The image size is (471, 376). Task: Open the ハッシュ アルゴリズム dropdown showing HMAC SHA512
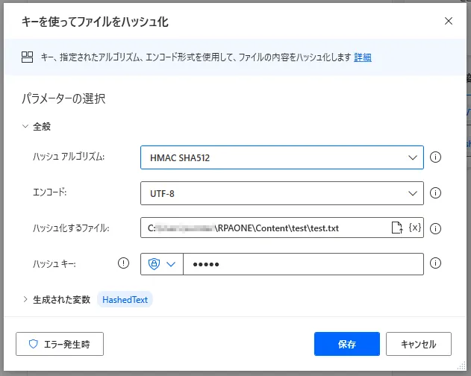[x=282, y=157]
